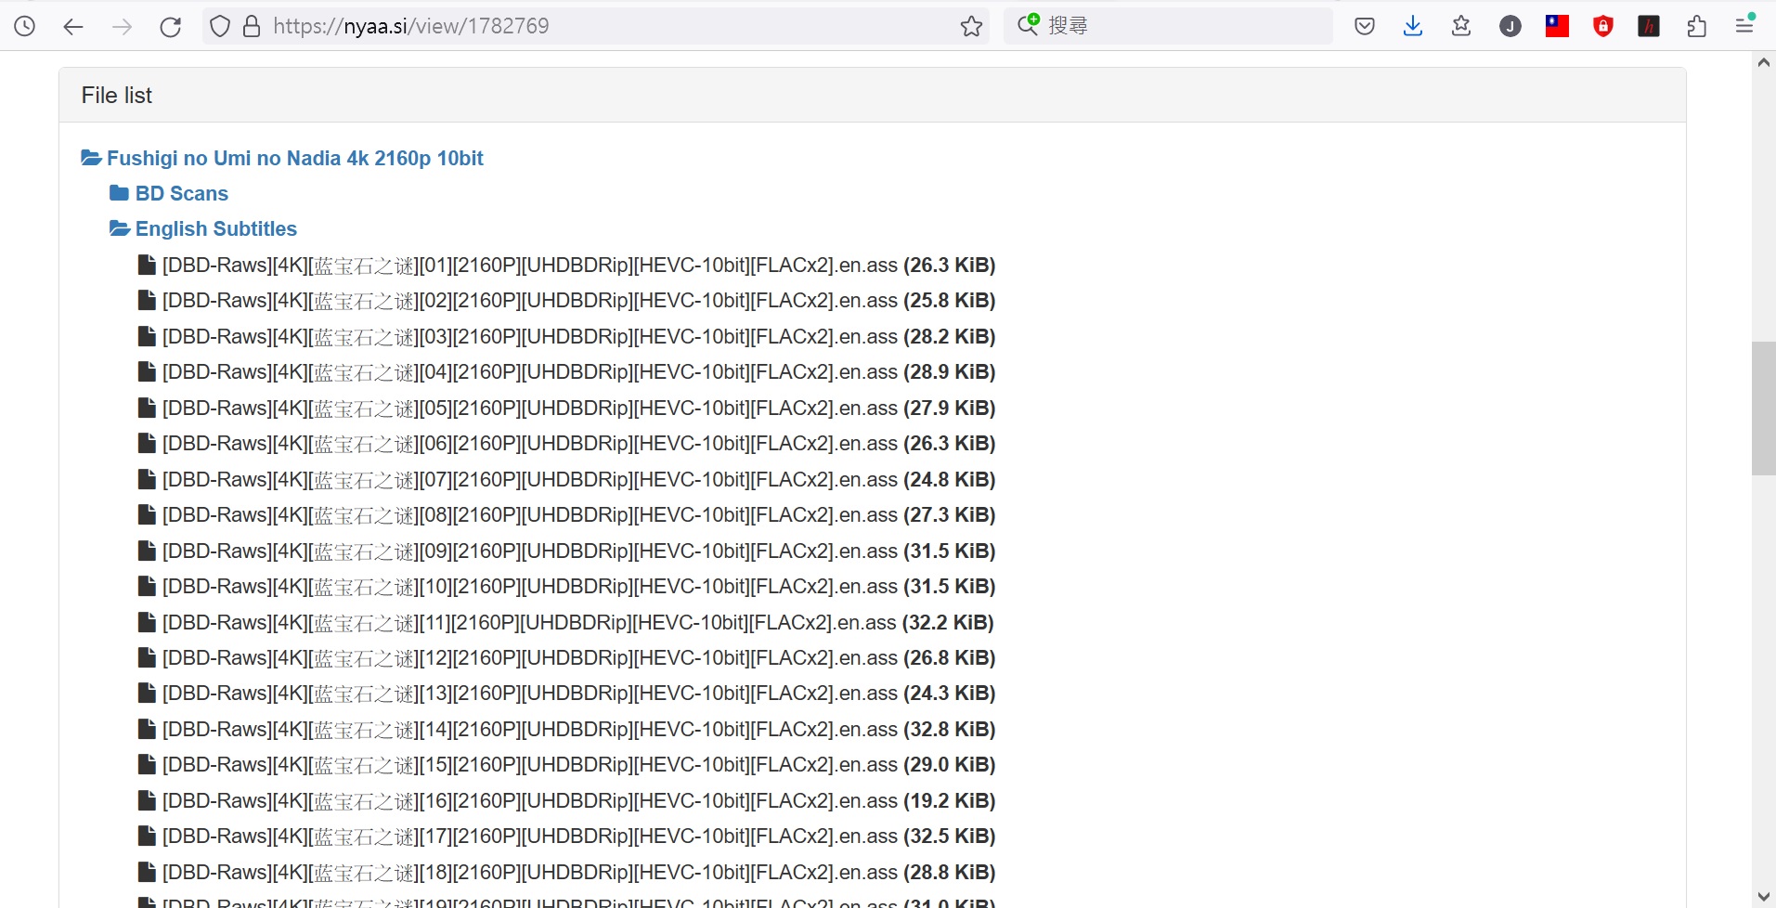Select the episode [09] en.ass file row

pos(566,551)
